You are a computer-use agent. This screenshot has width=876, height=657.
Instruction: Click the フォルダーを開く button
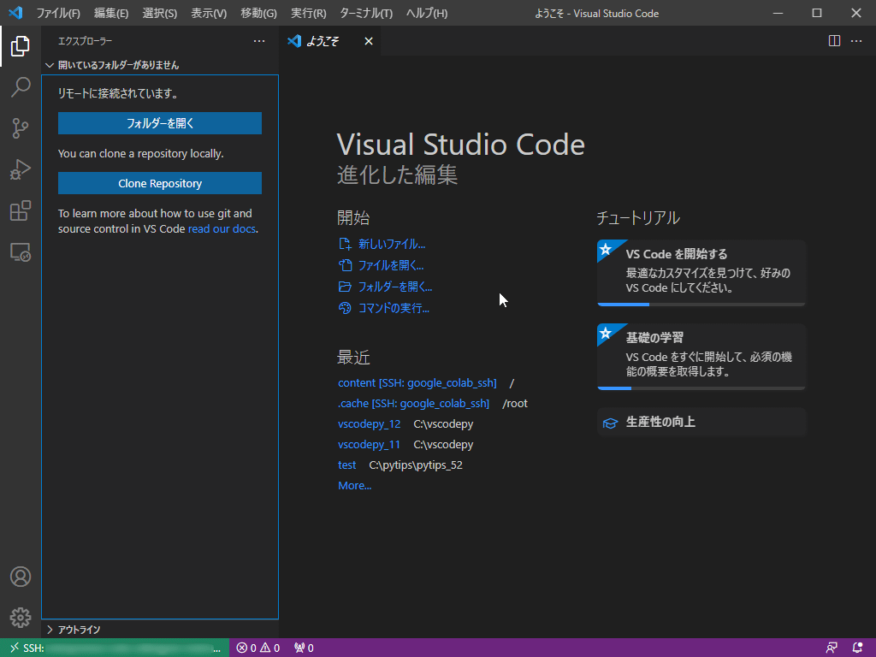pos(159,123)
